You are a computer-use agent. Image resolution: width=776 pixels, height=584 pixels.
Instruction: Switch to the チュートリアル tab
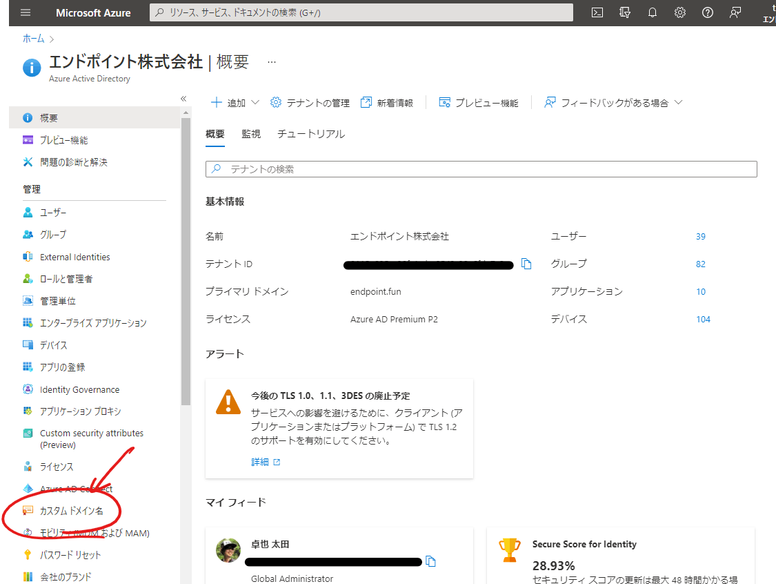(311, 134)
